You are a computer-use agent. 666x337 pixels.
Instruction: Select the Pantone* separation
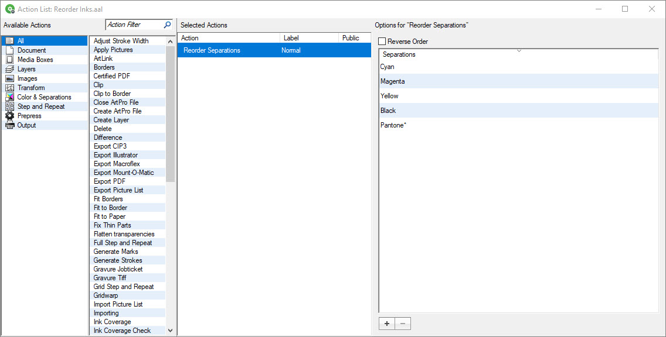(518, 125)
